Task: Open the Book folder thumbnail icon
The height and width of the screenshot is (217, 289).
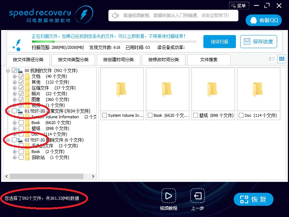Action: point(167,89)
